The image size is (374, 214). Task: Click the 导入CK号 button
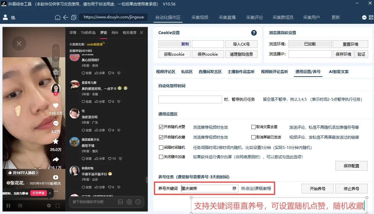(241, 44)
